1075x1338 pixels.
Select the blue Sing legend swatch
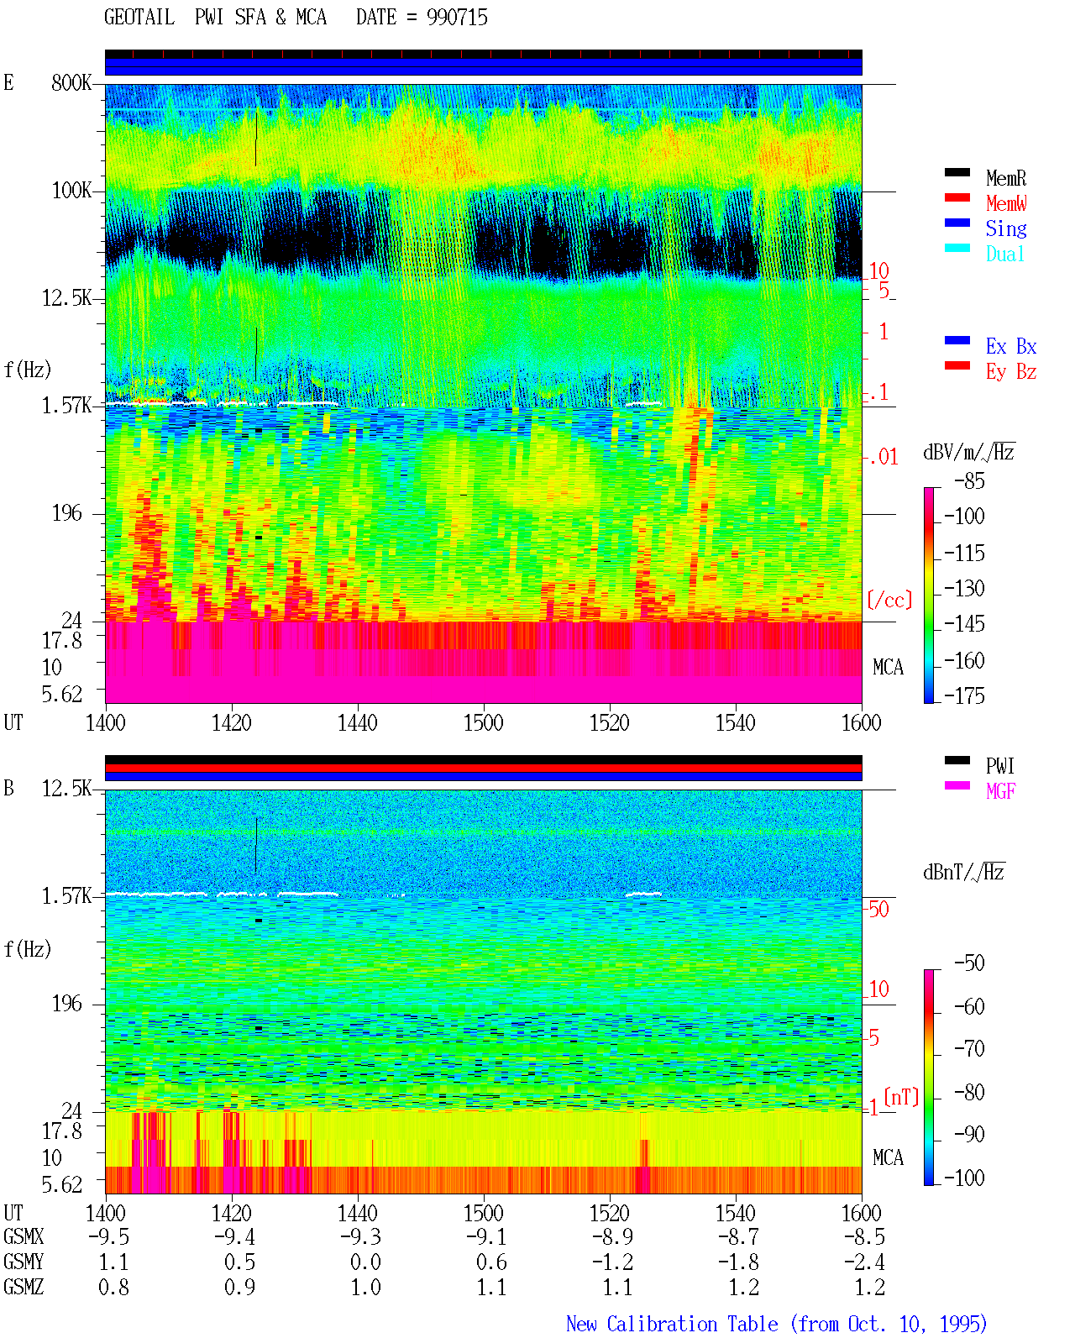click(x=957, y=223)
